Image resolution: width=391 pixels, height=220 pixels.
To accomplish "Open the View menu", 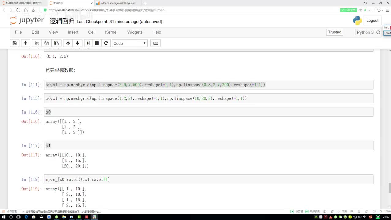I will 53,32.
